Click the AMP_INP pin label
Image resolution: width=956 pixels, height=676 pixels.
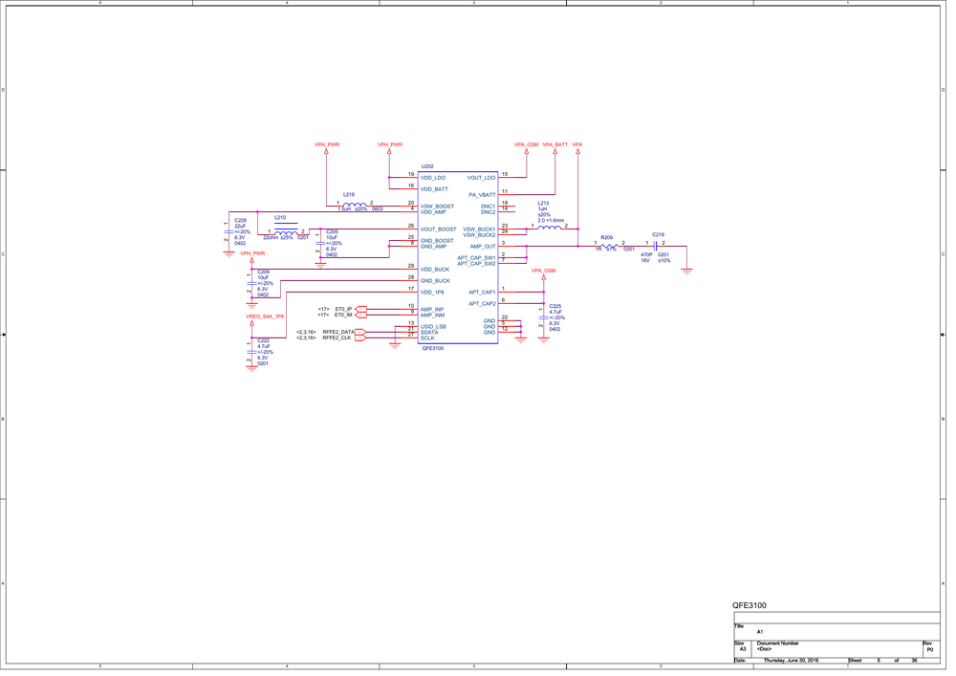pyautogui.click(x=432, y=310)
